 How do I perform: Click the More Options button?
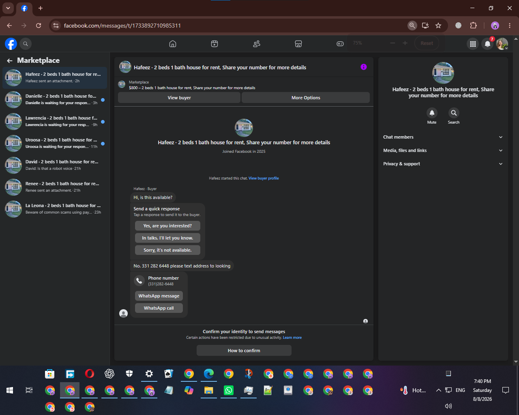[x=306, y=98]
